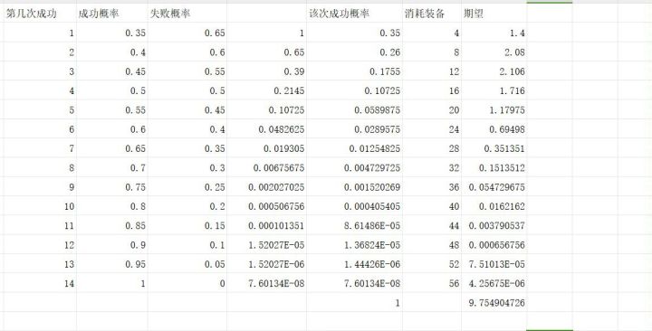Select the 消耗装备 value 24
This screenshot has width=652, height=331.
coord(432,129)
